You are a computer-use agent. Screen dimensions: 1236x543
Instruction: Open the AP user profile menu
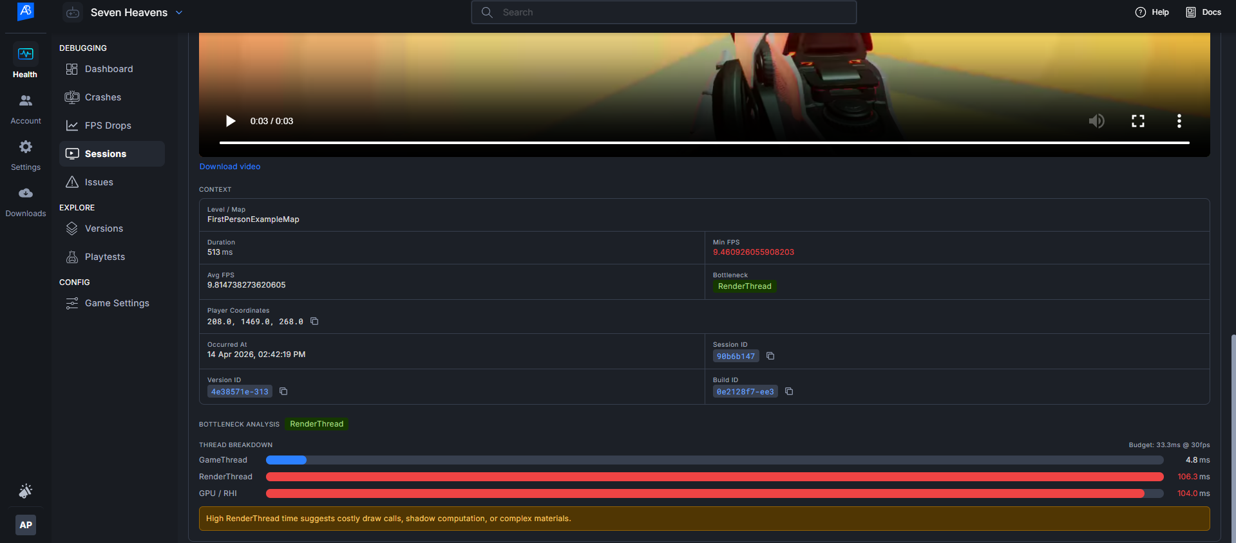[26, 525]
